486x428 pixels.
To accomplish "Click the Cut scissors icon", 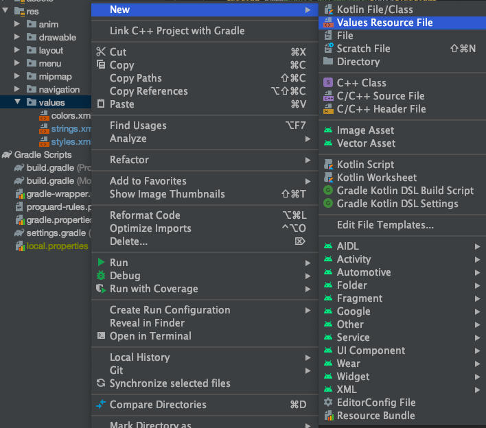I will coord(101,51).
